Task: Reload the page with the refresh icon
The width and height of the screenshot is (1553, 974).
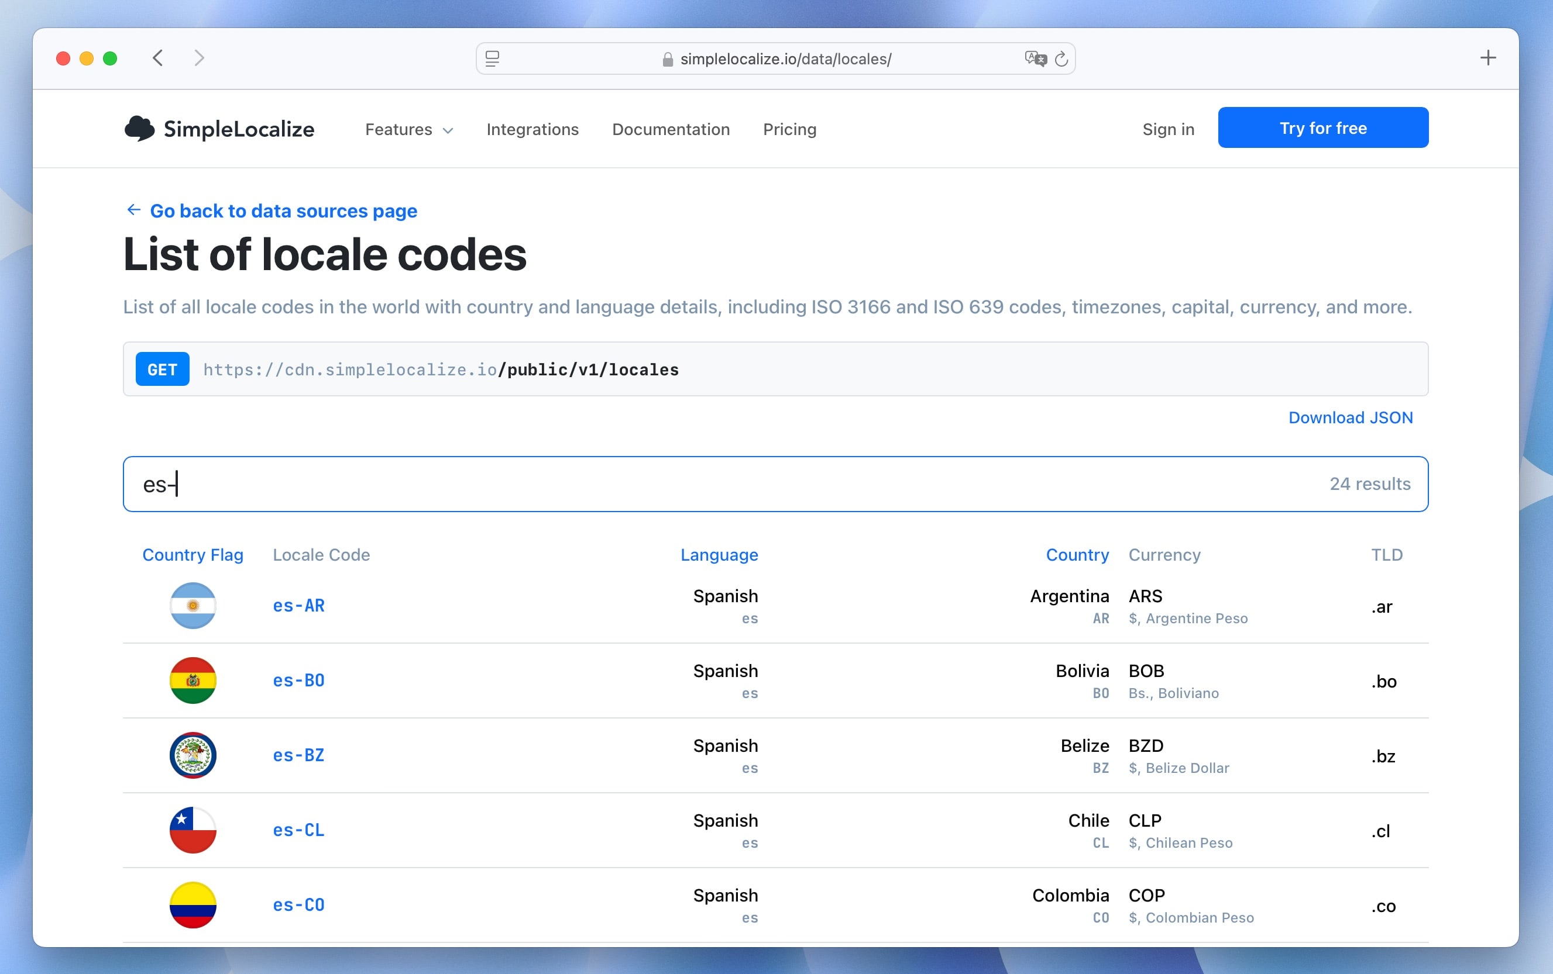Action: click(x=1061, y=58)
